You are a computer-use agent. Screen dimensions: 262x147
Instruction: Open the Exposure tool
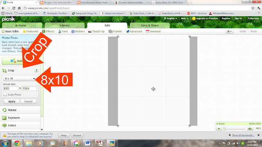point(20,118)
